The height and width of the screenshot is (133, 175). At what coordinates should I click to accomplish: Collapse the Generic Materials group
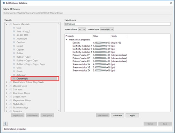pyautogui.click(x=7, y=24)
